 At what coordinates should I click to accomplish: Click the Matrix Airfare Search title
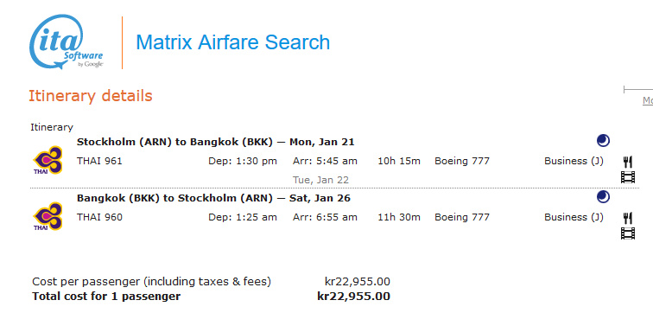[x=233, y=42]
